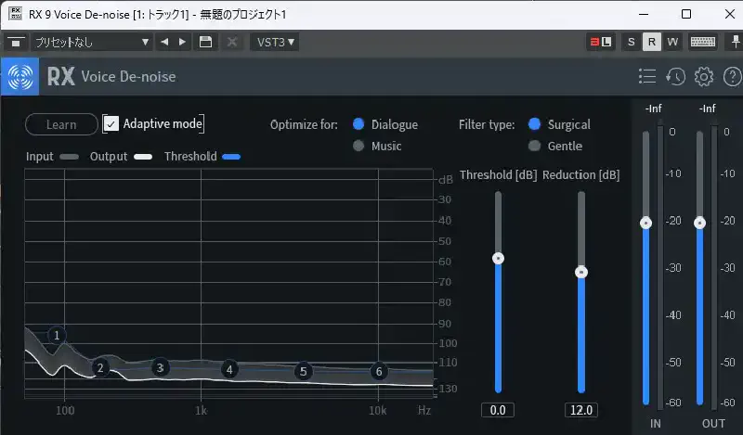Screen dimensions: 743x435
Task: Click the OUT meter -Inf peak readout
Action: [708, 109]
